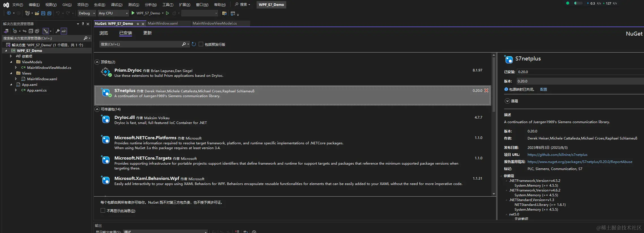Screen dimensions: 644x233
Task: Click the Hot Reload flame icon
Action: [x=174, y=13]
